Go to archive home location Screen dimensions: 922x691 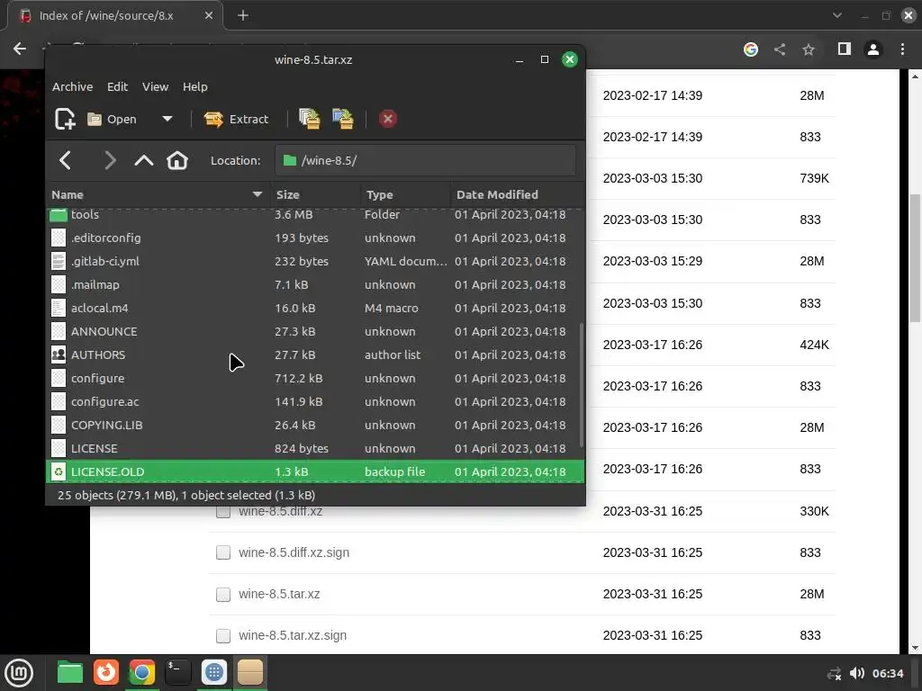click(177, 160)
